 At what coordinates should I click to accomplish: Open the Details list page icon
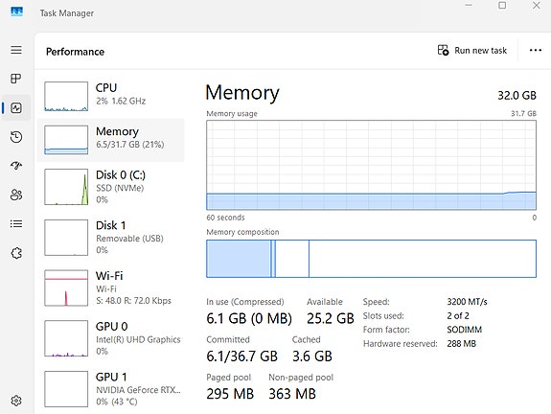pyautogui.click(x=16, y=224)
